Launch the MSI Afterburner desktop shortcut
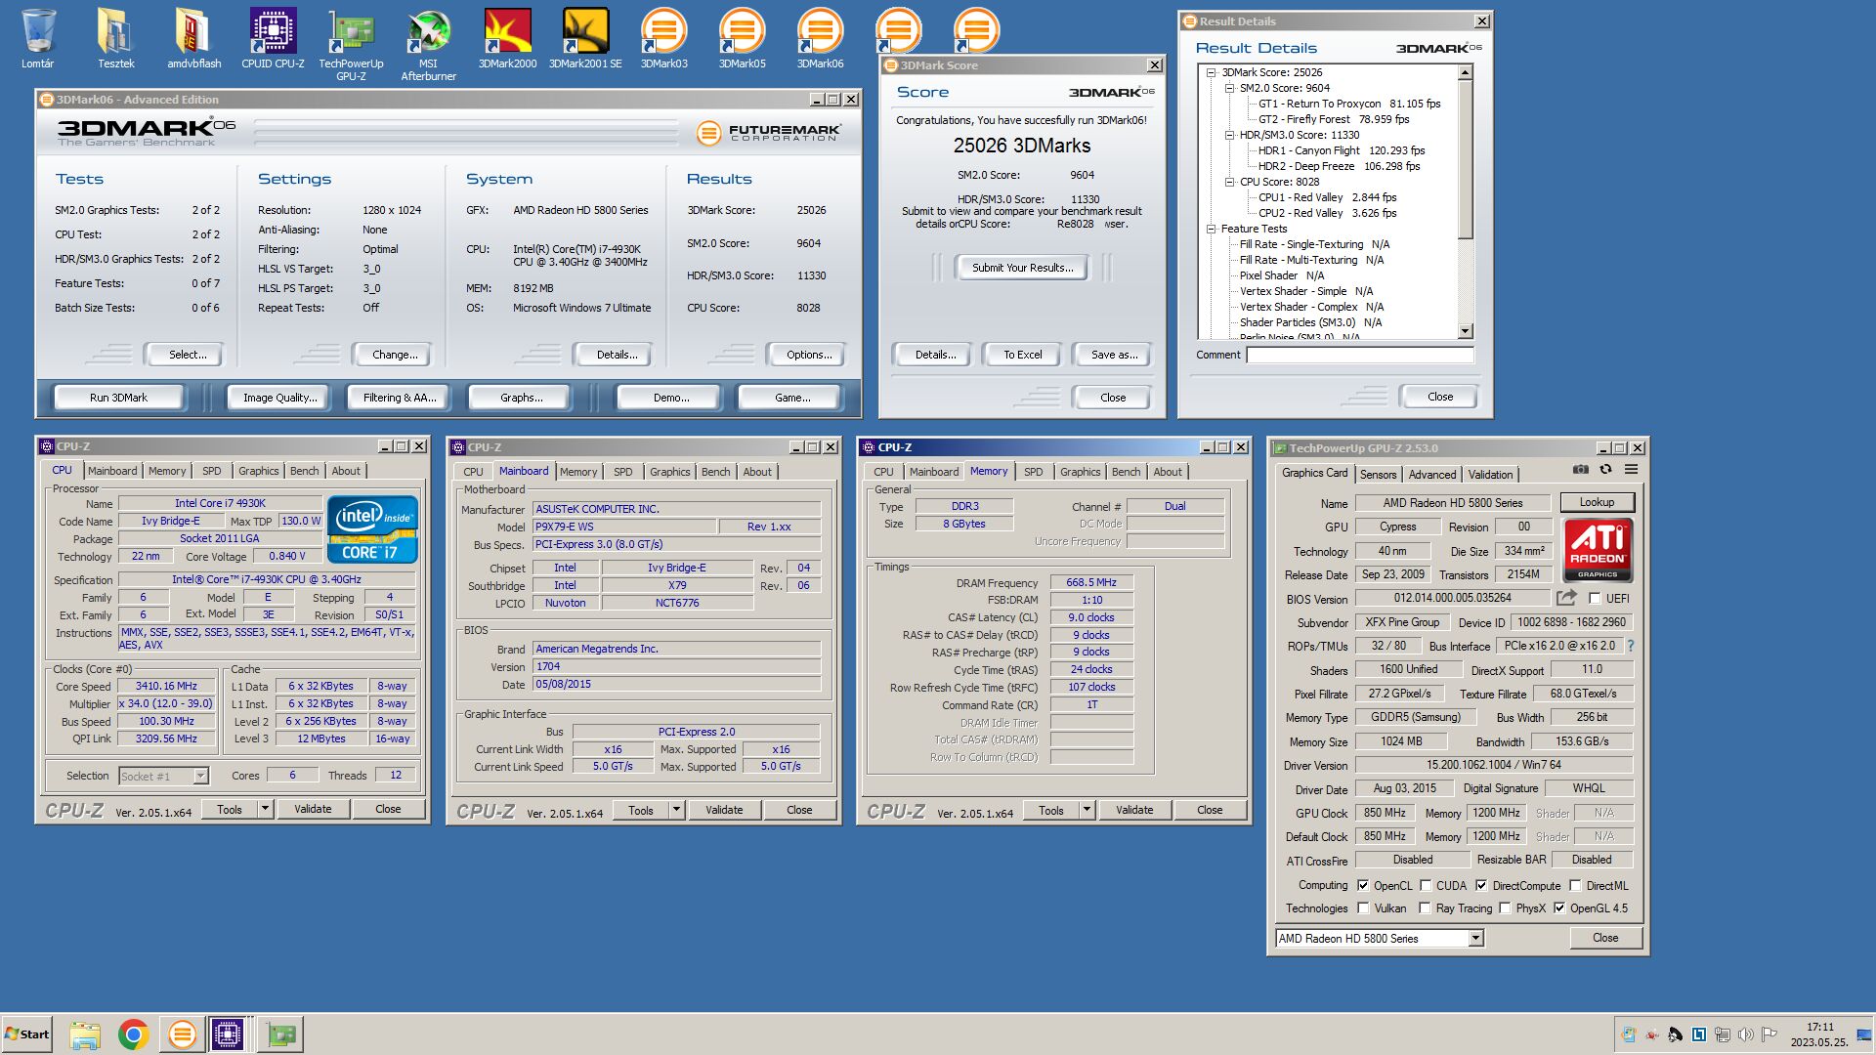1876x1055 pixels. tap(428, 44)
